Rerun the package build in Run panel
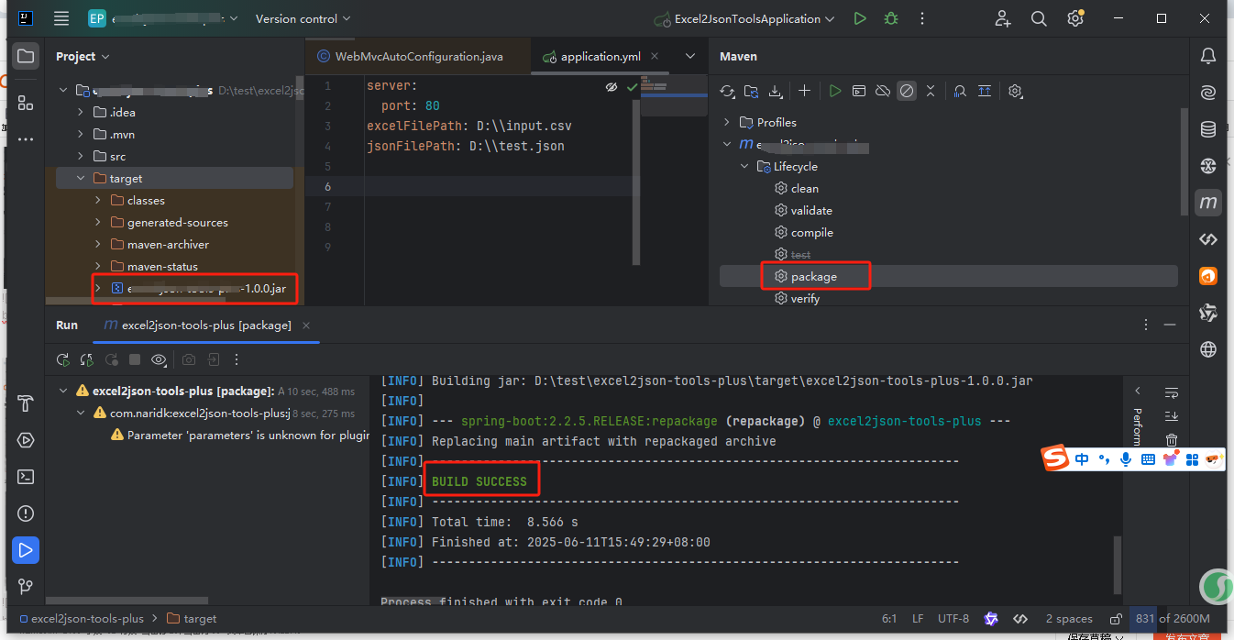Image resolution: width=1234 pixels, height=640 pixels. pos(62,359)
